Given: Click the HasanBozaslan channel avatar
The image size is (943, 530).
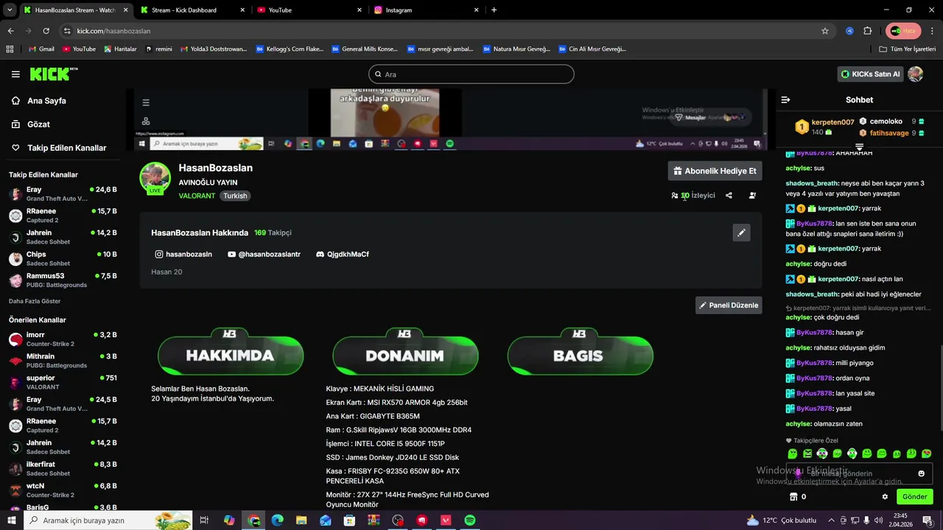Looking at the screenshot, I should (x=155, y=178).
